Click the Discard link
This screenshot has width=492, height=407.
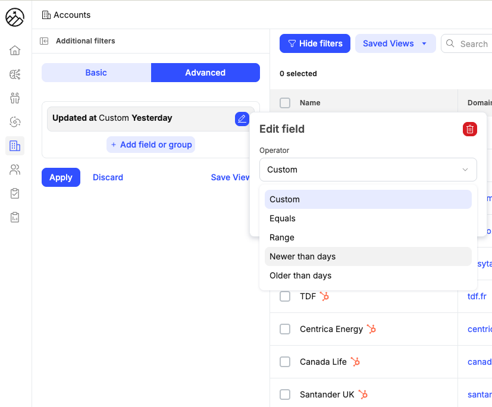click(x=108, y=177)
